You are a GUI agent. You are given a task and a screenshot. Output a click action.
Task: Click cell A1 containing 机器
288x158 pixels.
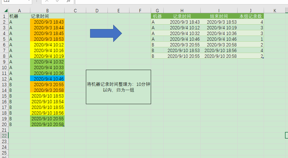19,16
